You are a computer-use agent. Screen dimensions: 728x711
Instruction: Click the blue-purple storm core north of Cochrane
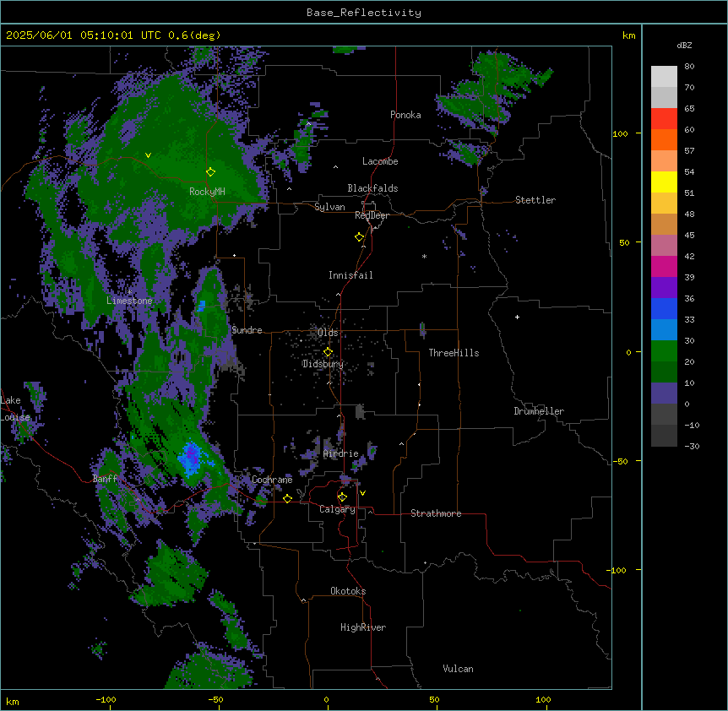click(192, 459)
